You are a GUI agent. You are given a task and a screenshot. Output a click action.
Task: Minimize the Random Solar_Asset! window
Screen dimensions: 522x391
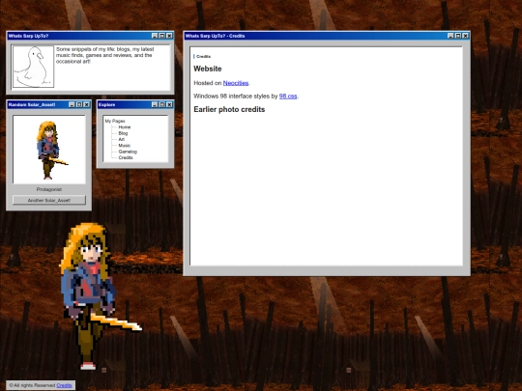(x=72, y=104)
